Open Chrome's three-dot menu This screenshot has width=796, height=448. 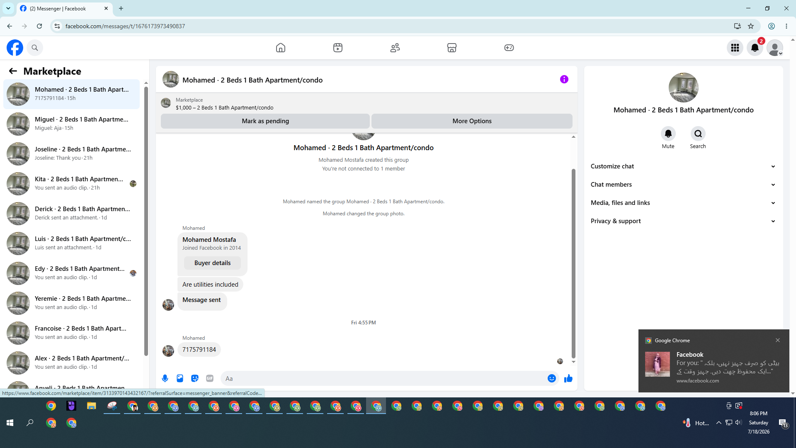pos(786,26)
